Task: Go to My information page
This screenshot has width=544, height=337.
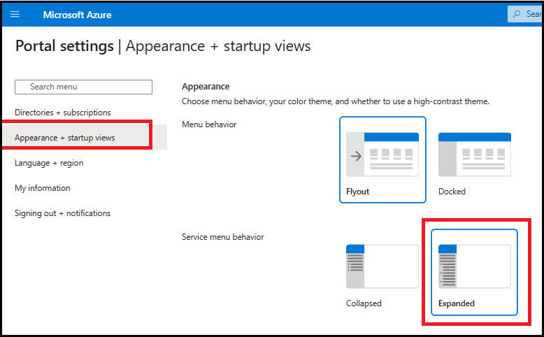Action: click(x=43, y=188)
